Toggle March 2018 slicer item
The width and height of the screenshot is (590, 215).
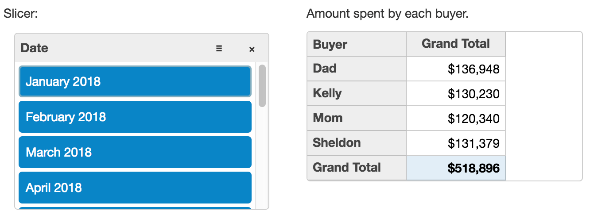135,152
